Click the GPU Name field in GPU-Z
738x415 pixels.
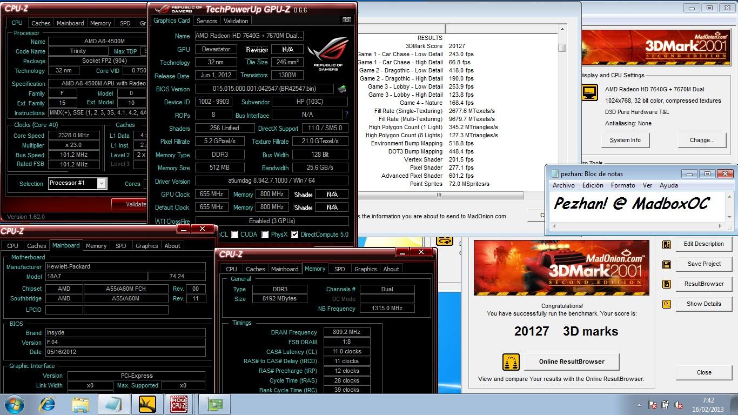tap(249, 36)
